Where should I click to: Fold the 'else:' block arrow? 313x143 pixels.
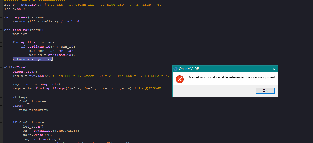click(1, 106)
